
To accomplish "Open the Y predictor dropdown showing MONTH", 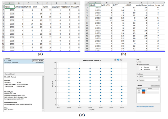I will (x=150, y=80).
